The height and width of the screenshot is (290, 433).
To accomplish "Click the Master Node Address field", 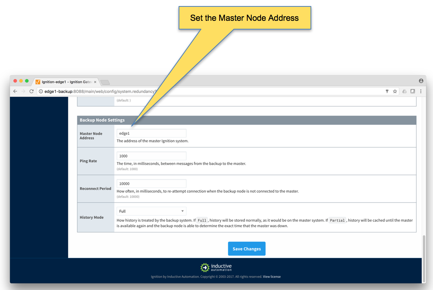I will click(151, 133).
